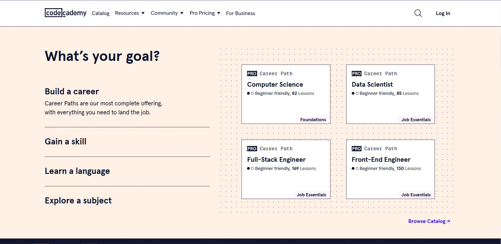
Task: Click the '130 Lessons' text
Action: pyautogui.click(x=409, y=168)
